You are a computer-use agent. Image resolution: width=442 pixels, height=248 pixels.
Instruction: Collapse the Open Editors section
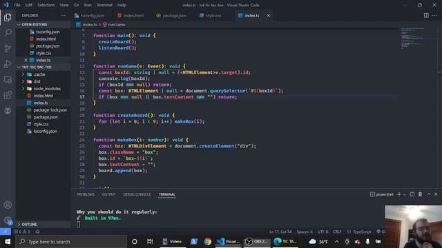[x=43, y=25]
